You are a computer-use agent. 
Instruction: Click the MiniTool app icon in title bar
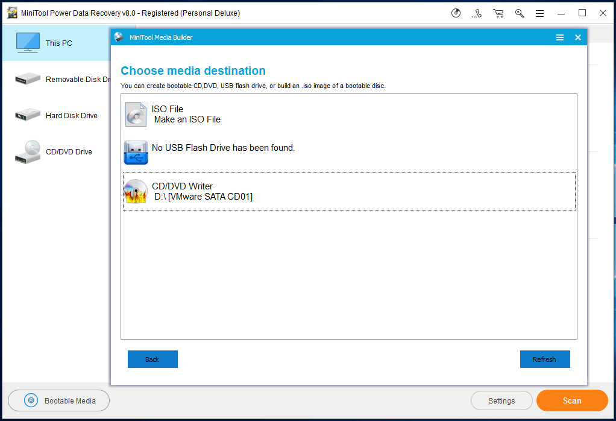tap(12, 13)
